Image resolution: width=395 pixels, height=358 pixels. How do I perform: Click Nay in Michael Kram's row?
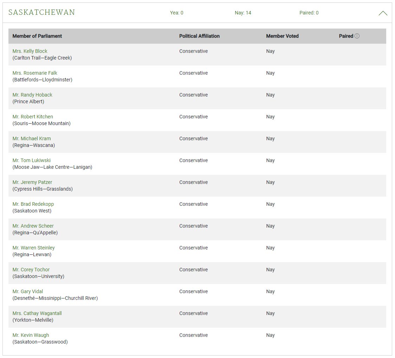point(270,138)
